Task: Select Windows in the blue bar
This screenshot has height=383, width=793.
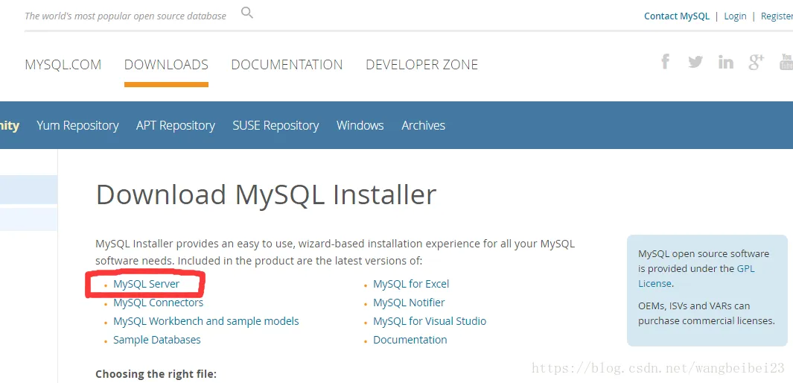Action: point(360,125)
